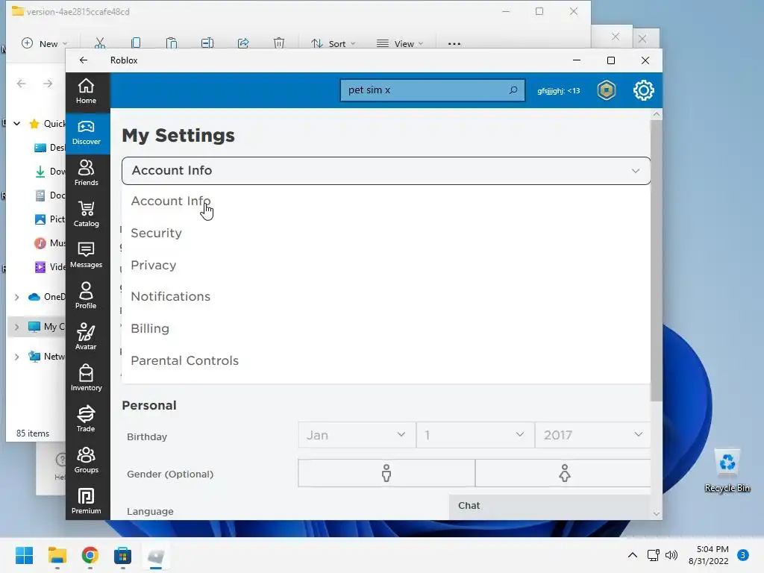
Task: Open the Discover page in sidebar
Action: click(87, 133)
